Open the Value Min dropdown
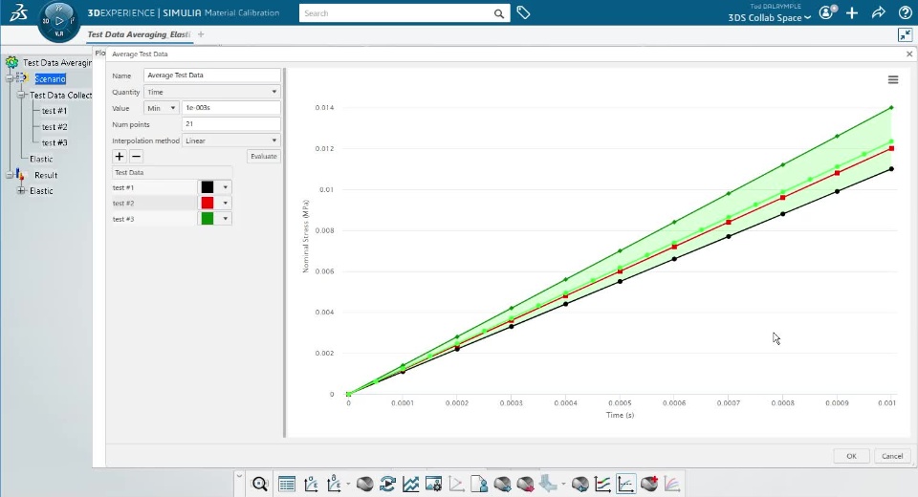 click(x=161, y=108)
